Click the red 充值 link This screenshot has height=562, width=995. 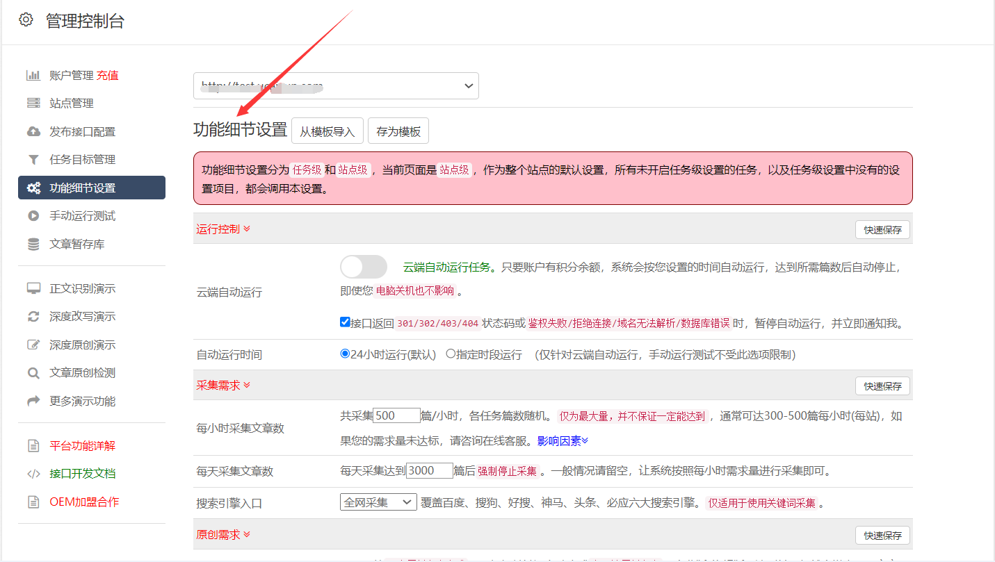tap(108, 75)
